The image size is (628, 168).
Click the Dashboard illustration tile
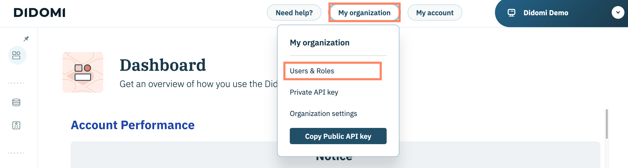83,72
